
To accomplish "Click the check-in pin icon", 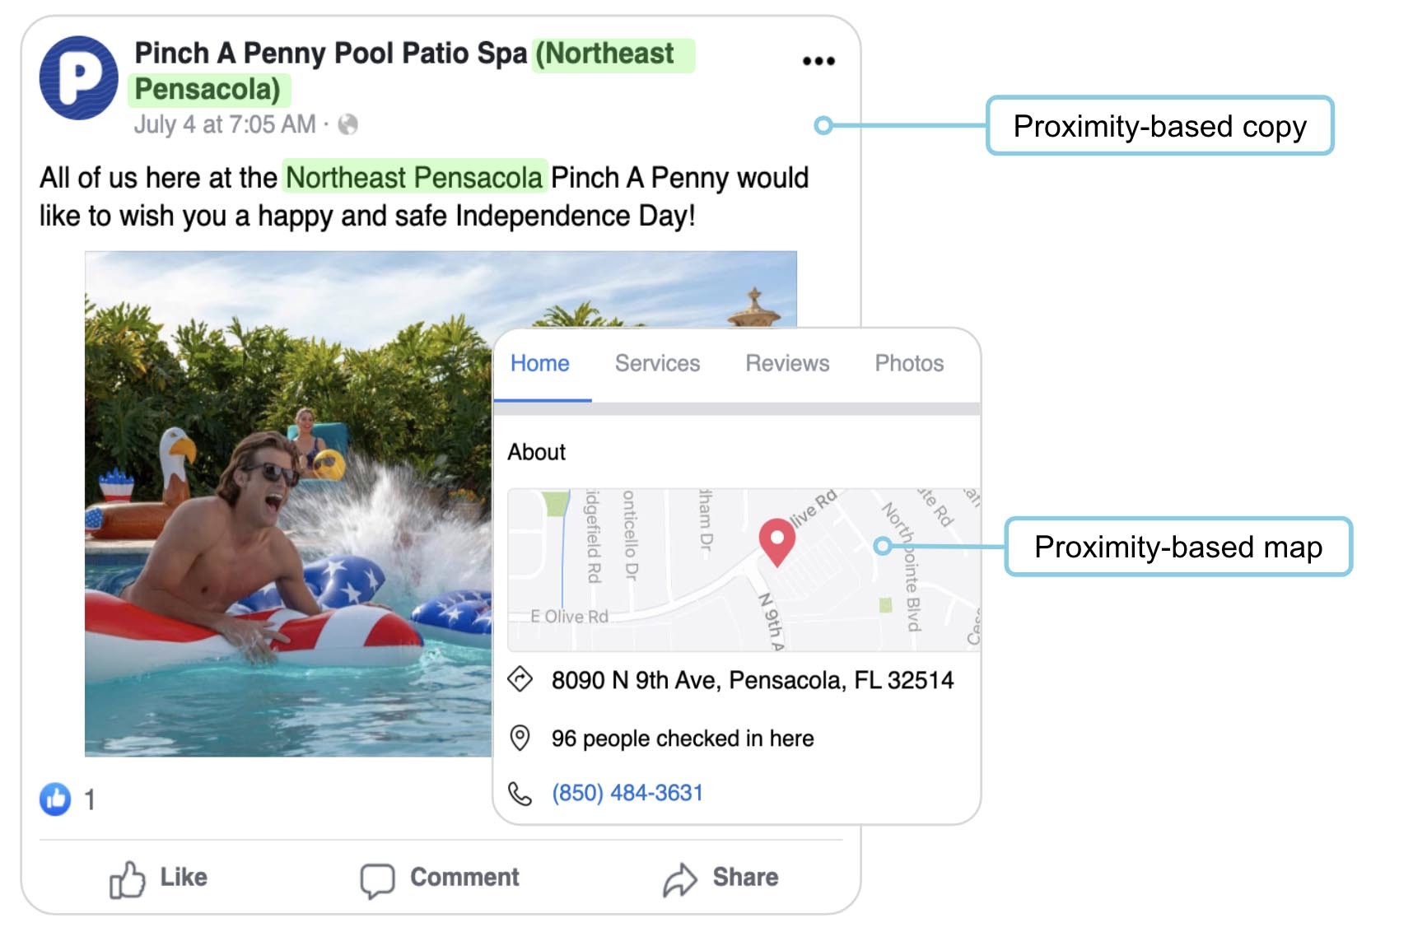I will pyautogui.click(x=520, y=738).
